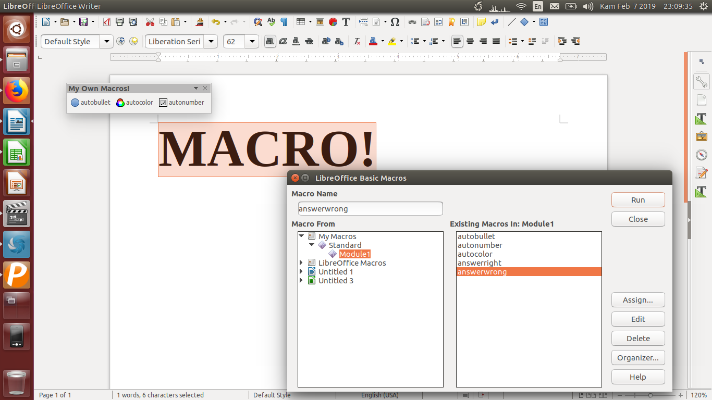712x400 pixels.
Task: Toggle Align Left paragraph
Action: coord(457,41)
